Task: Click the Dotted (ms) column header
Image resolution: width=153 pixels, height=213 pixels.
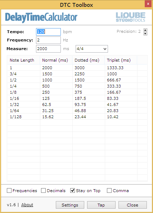Action: click(x=89, y=60)
